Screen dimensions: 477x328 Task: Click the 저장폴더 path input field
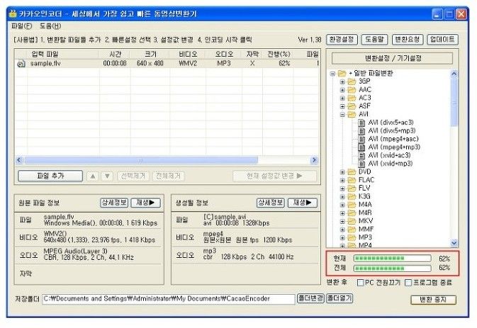[169, 299]
